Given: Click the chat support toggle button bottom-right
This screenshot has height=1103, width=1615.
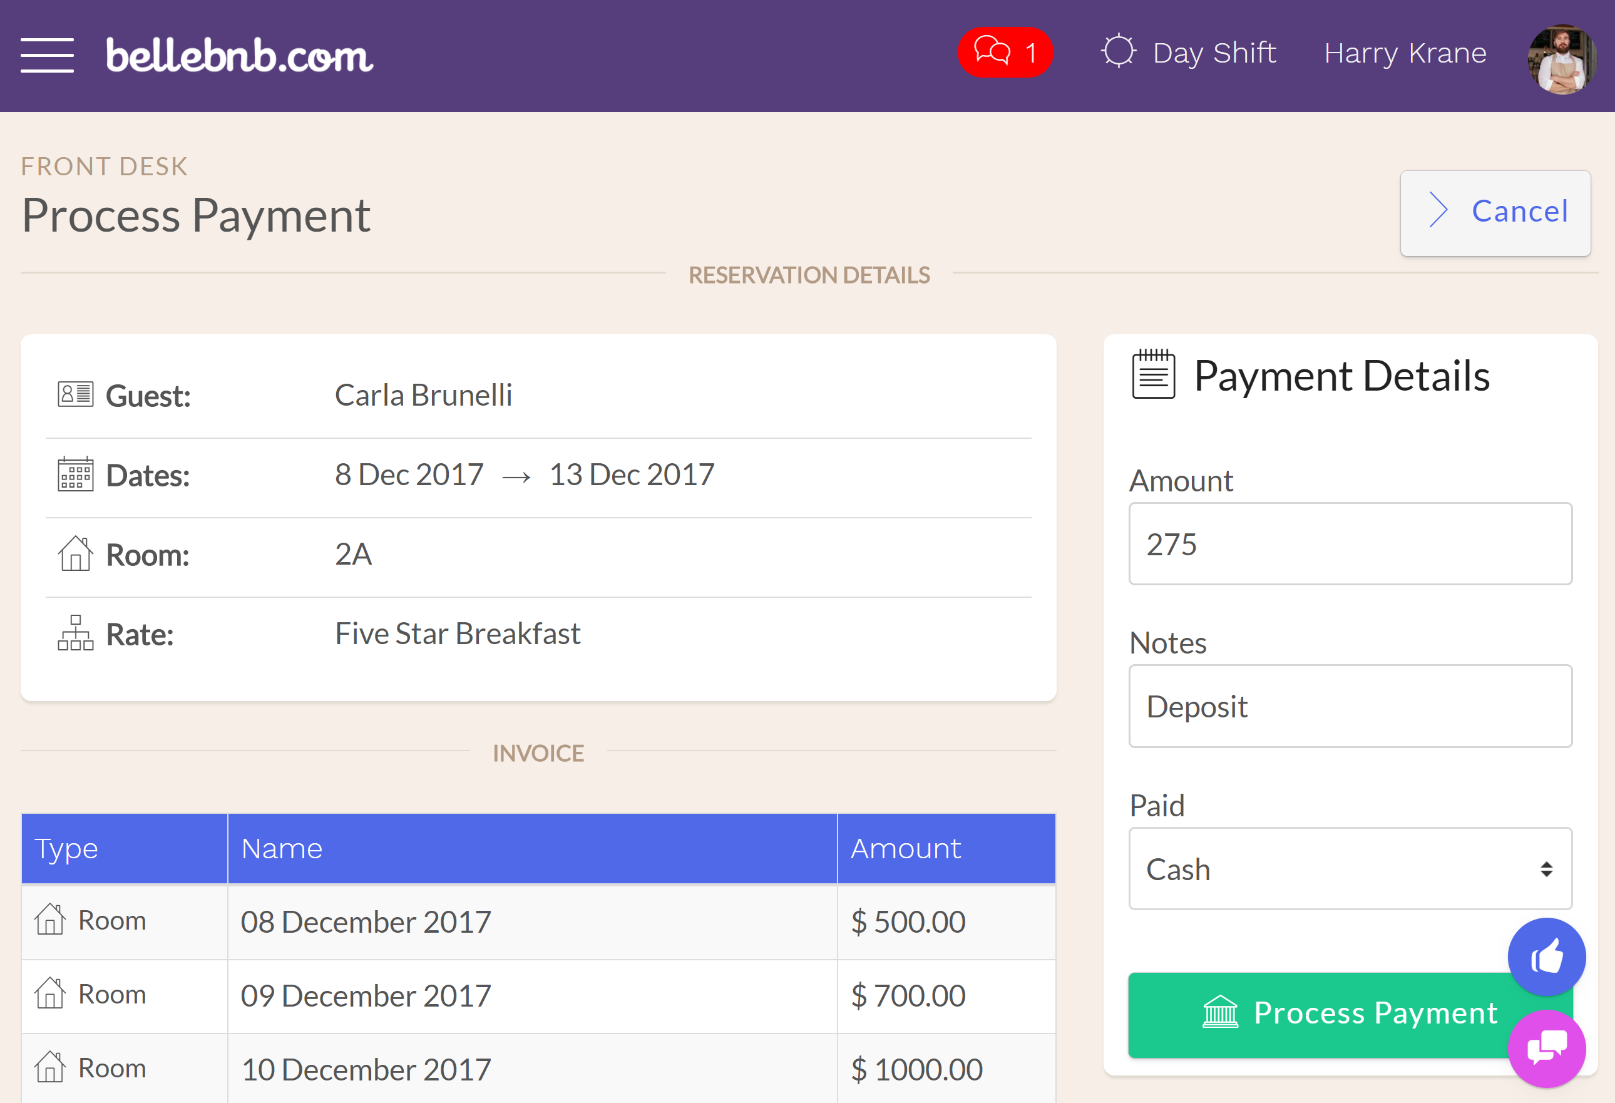Looking at the screenshot, I should tap(1544, 1048).
